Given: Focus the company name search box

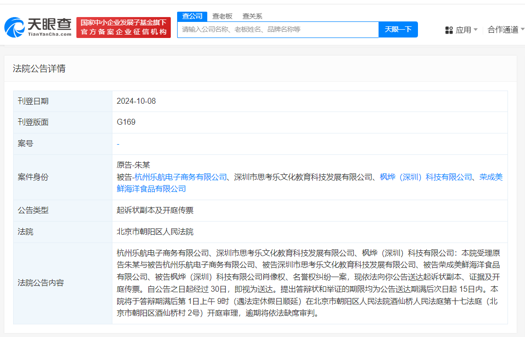Looking at the screenshot, I should pos(278,30).
